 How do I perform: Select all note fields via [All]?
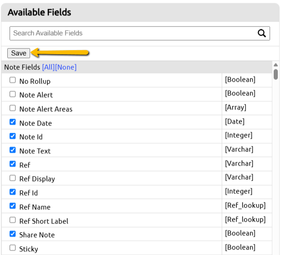[48, 67]
